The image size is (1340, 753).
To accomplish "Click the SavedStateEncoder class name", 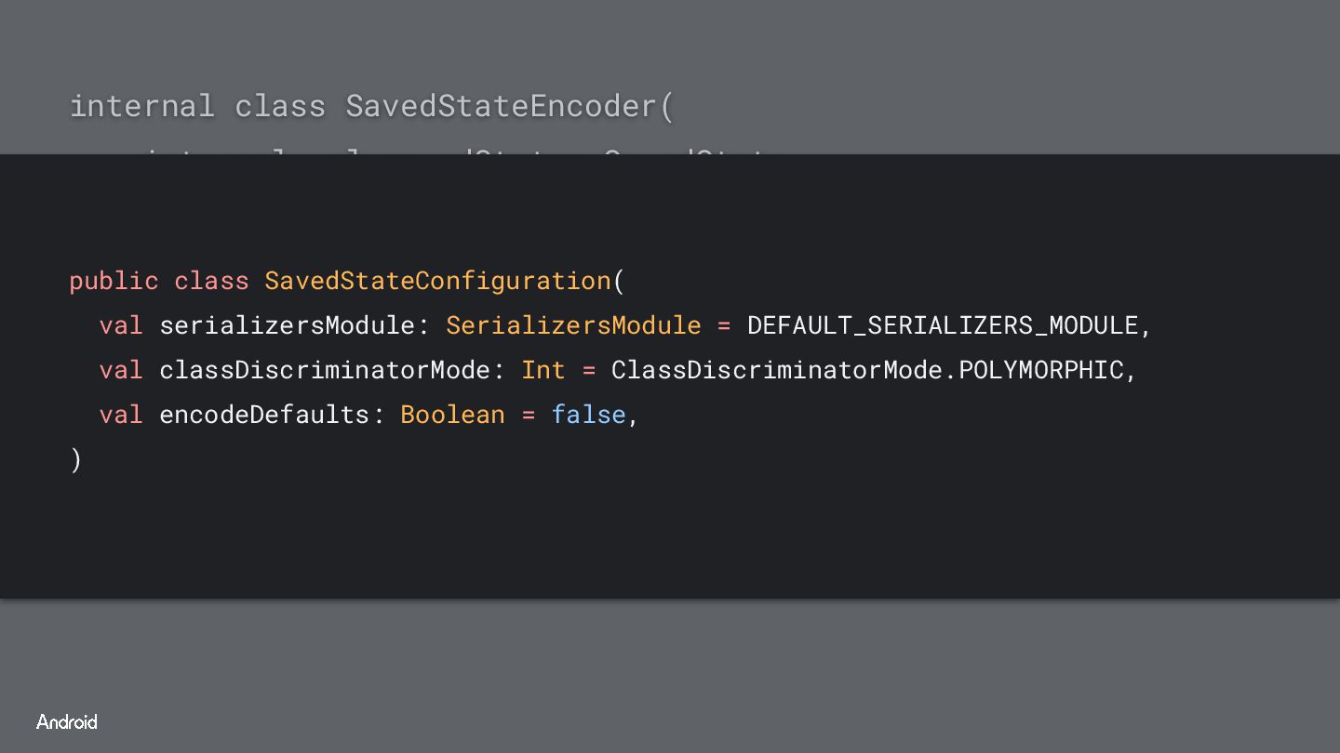I will (x=502, y=106).
